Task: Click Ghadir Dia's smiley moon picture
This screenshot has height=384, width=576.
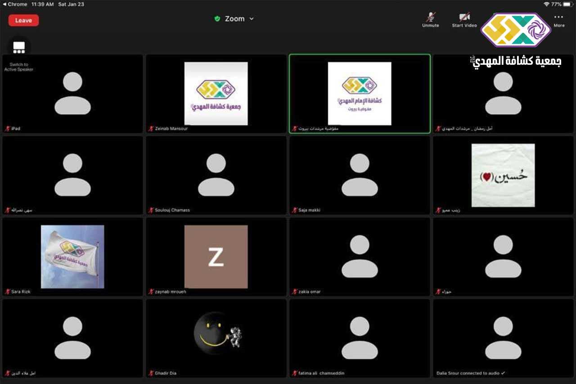Action: (x=216, y=334)
